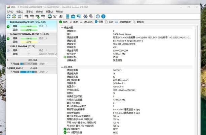The width and height of the screenshot is (206, 135).
Task: Click the 硬盘柱面数 value 34877635
Action: click(117, 70)
